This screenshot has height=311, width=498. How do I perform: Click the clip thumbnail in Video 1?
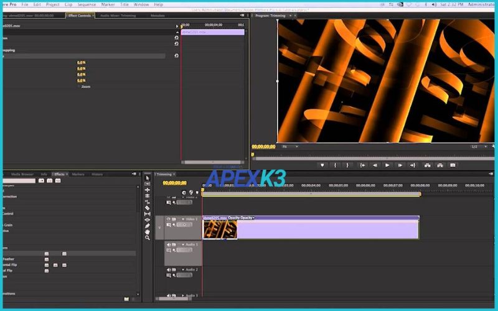tap(220, 230)
